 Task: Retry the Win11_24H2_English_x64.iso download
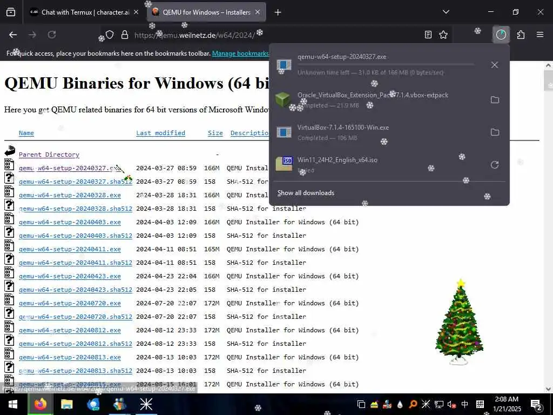495,165
